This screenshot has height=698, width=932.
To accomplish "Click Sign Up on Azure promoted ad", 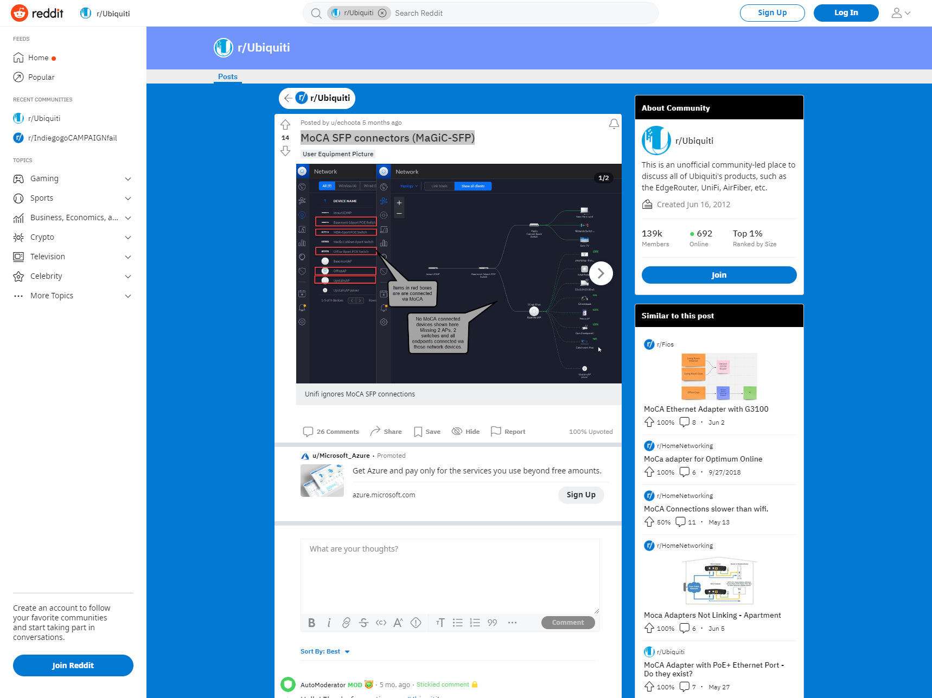I will [581, 495].
